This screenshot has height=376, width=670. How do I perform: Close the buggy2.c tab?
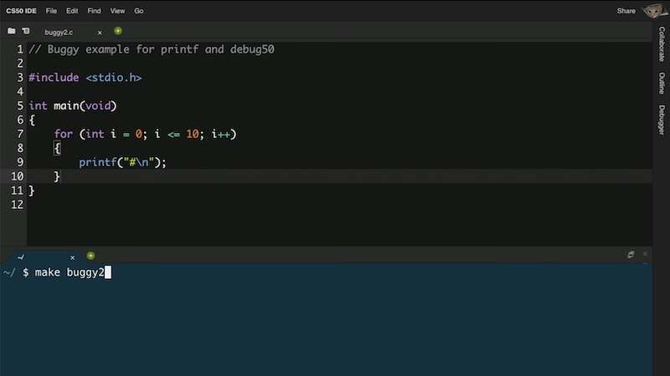(100, 33)
